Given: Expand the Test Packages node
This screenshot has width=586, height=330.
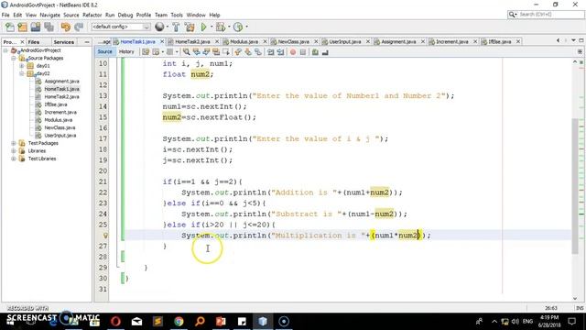Looking at the screenshot, I should tap(14, 143).
